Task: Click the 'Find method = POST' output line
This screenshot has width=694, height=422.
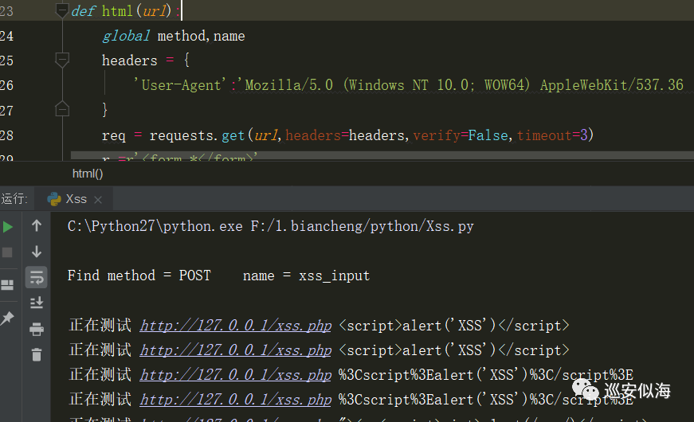Action: pyautogui.click(x=139, y=275)
